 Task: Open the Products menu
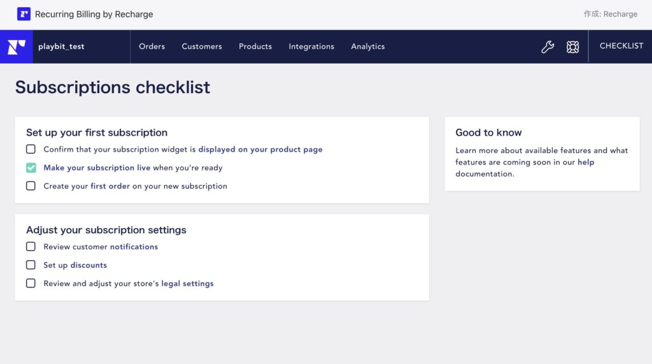pos(255,47)
